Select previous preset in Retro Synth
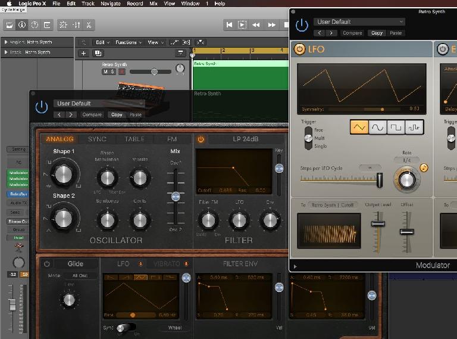Screen dimensions: 457x339 [x=59, y=114]
